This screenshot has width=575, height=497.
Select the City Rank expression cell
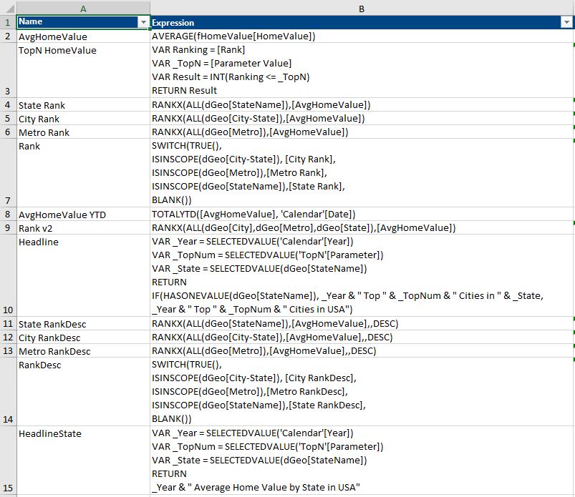pos(361,119)
